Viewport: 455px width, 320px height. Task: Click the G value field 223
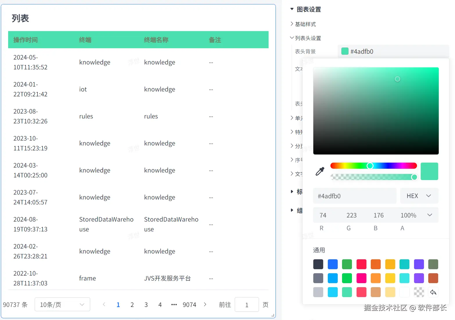click(x=351, y=215)
